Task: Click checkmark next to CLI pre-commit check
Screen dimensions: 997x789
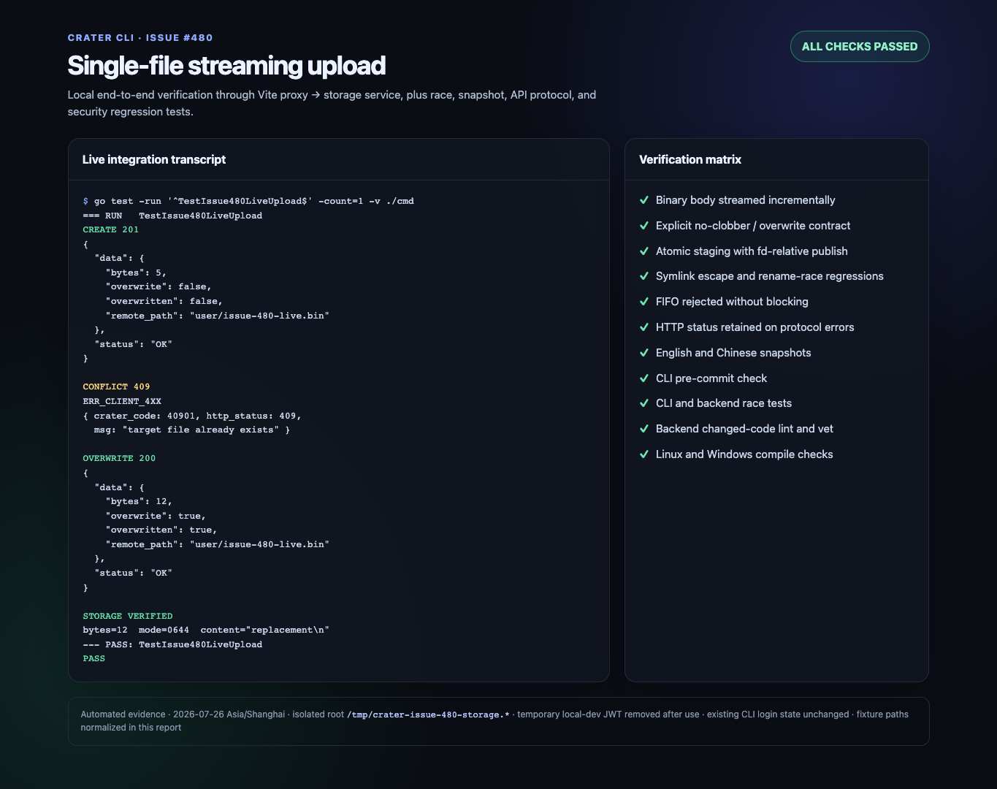Action: [644, 378]
